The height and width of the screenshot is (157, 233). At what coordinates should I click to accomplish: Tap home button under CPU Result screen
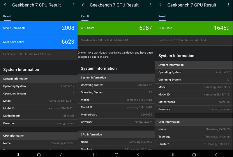click(x=39, y=155)
